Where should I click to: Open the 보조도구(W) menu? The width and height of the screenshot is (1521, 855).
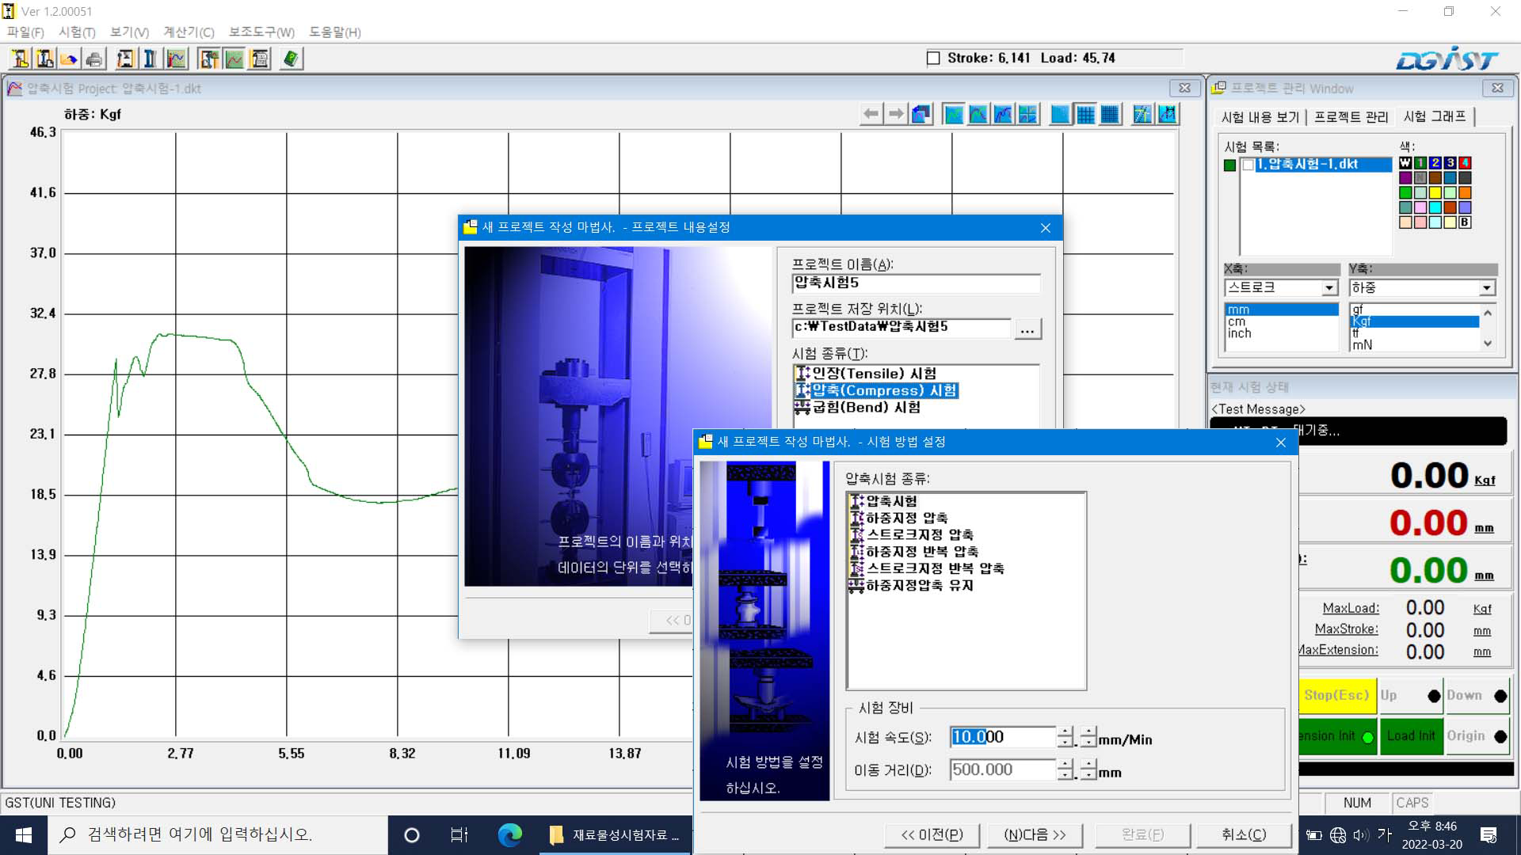point(261,32)
